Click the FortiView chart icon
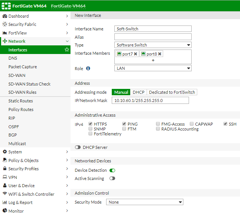The height and width of the screenshot is (219, 240). coord(5,33)
